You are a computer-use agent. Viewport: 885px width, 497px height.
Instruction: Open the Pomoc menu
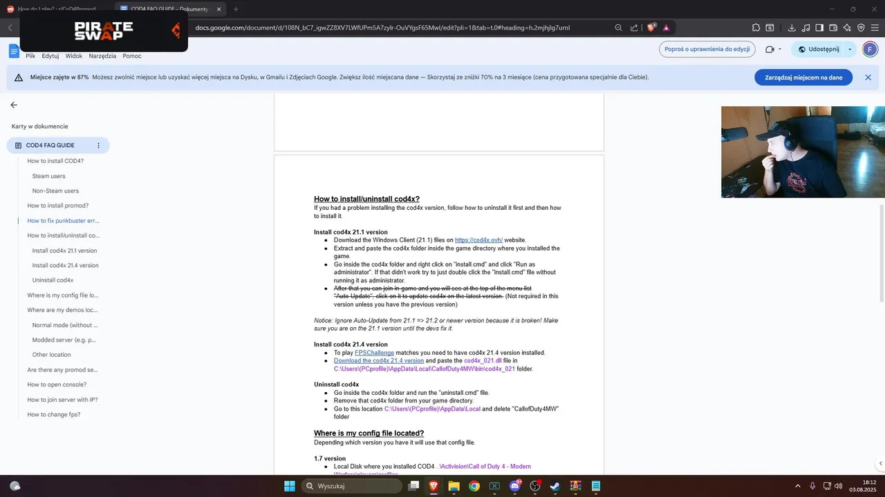[132, 56]
